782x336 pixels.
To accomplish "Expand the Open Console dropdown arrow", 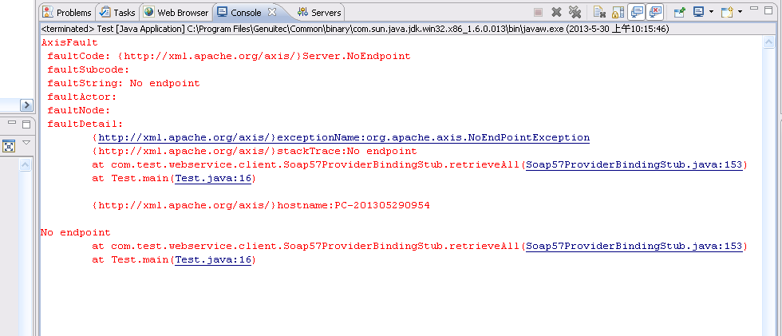I will tap(740, 12).
